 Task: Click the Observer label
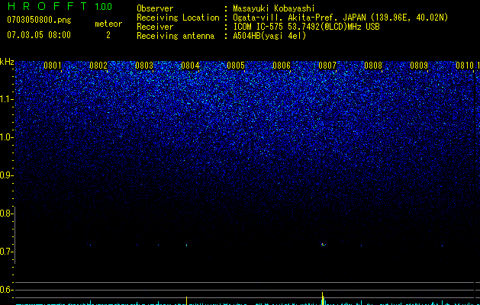[155, 8]
